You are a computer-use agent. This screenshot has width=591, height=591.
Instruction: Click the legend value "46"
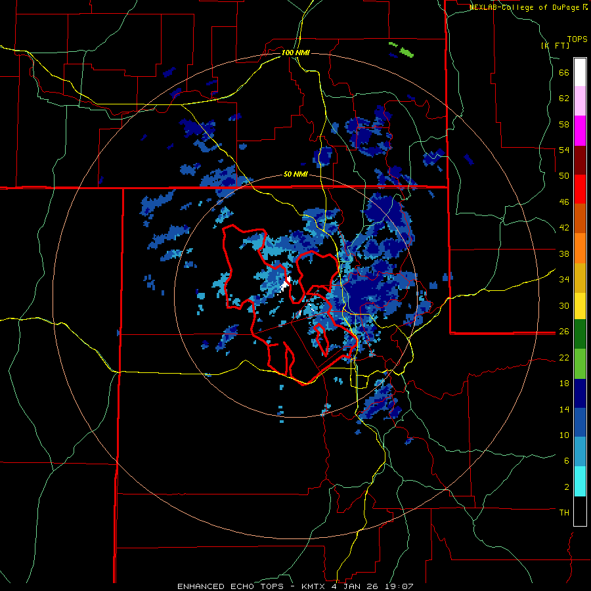564,202
